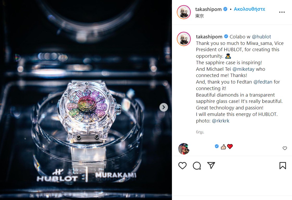Open takashipom profile picture in header
This screenshot has width=292, height=200.
pyautogui.click(x=184, y=12)
